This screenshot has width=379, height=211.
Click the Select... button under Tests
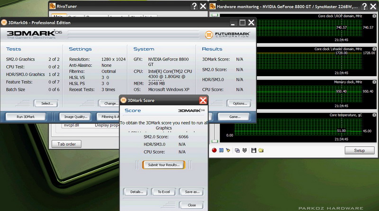pos(46,103)
